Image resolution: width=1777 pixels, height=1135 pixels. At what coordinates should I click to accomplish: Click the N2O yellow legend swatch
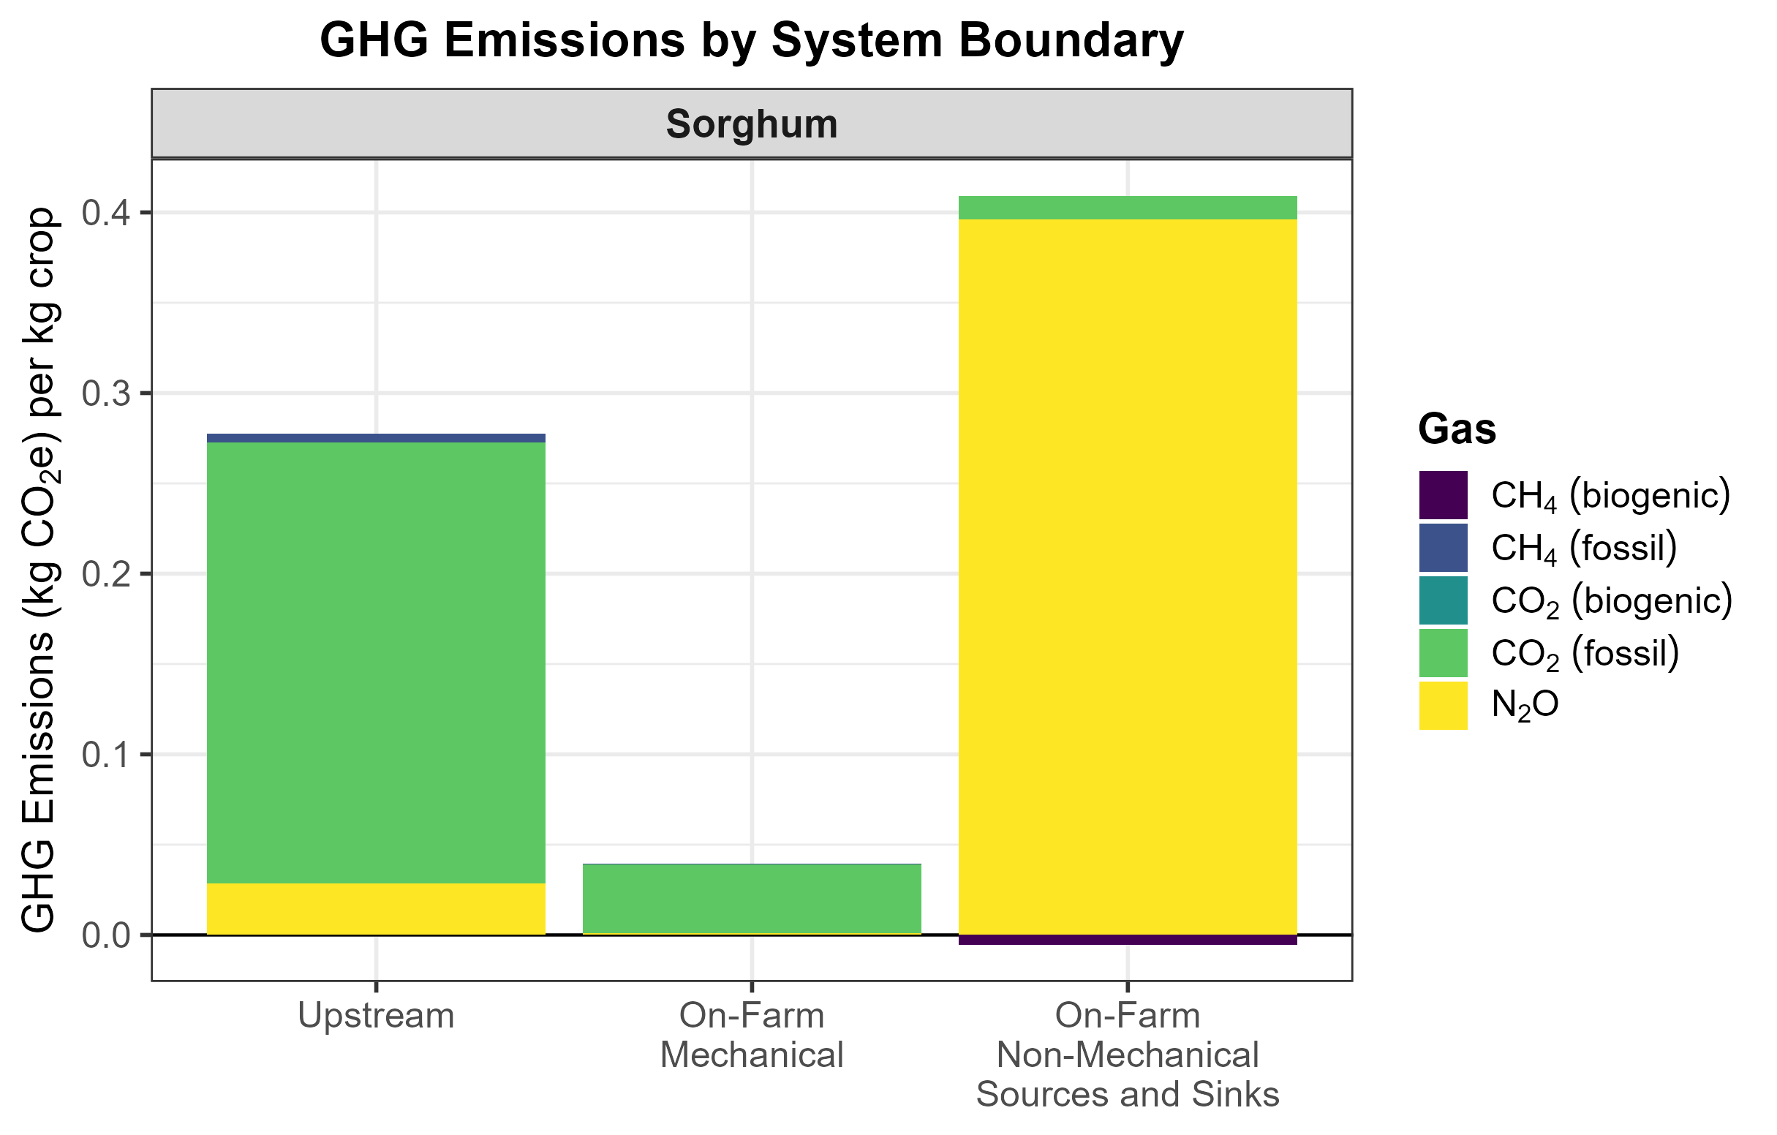tap(1443, 706)
